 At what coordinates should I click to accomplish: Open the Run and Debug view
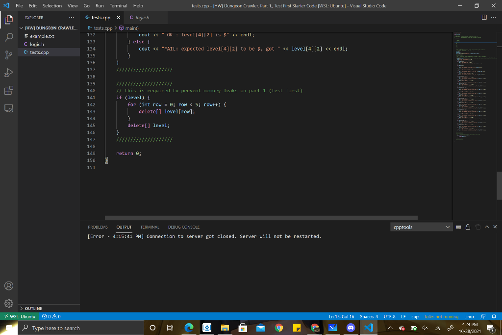pos(9,73)
